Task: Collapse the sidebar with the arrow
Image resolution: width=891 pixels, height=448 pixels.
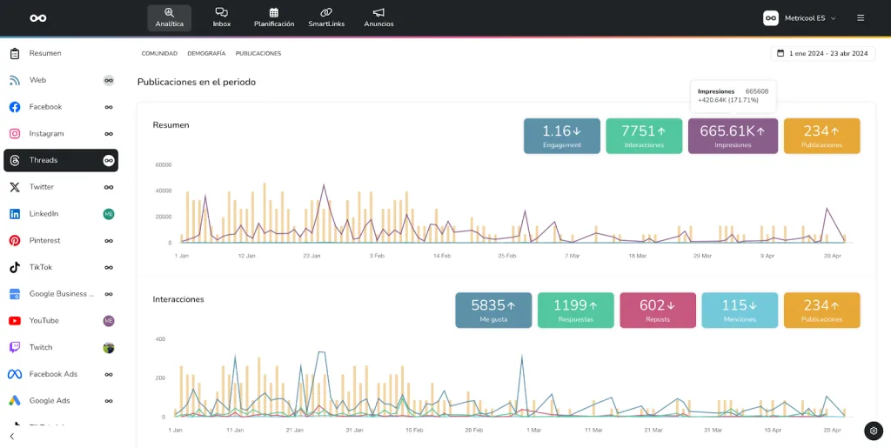Action: (12, 436)
